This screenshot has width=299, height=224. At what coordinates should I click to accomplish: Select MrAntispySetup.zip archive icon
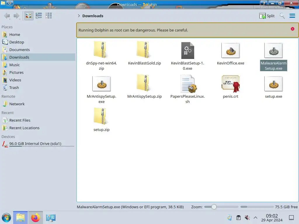144,83
